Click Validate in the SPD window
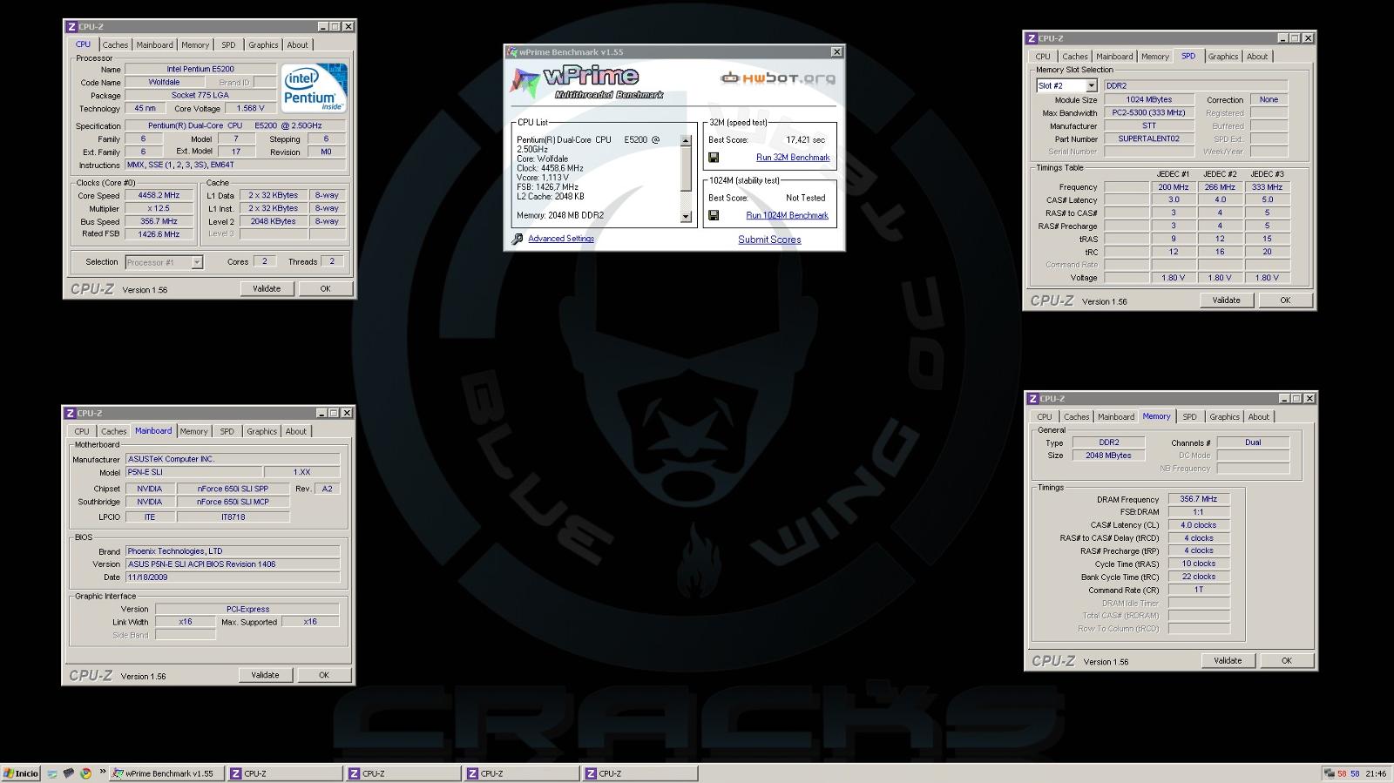Image resolution: width=1394 pixels, height=783 pixels. [1227, 300]
